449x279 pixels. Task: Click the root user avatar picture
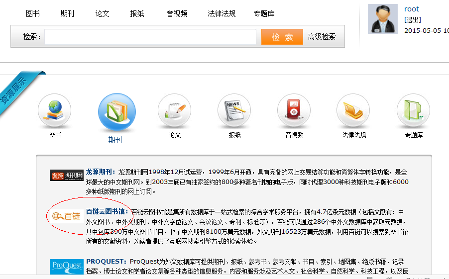click(383, 19)
